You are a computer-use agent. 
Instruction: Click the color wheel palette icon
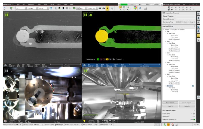click(x=135, y=7)
